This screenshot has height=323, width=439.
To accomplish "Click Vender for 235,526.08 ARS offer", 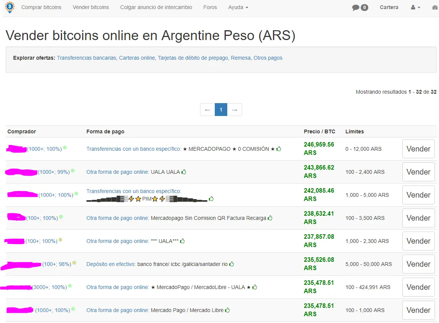I will coord(418,264).
